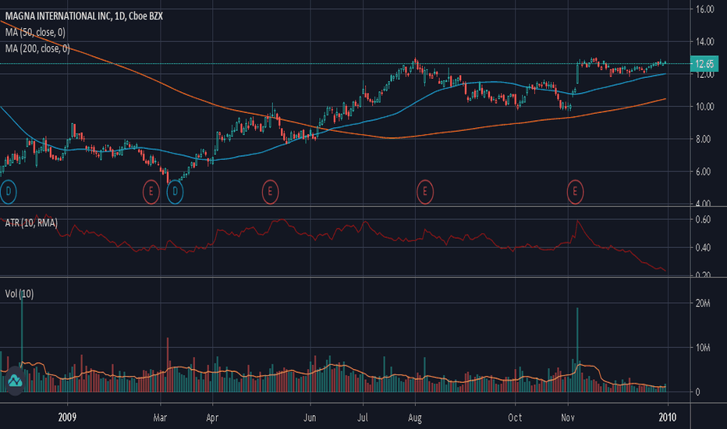727x429 pixels.
Task: Click the Nov date axis label
Action: coord(568,417)
